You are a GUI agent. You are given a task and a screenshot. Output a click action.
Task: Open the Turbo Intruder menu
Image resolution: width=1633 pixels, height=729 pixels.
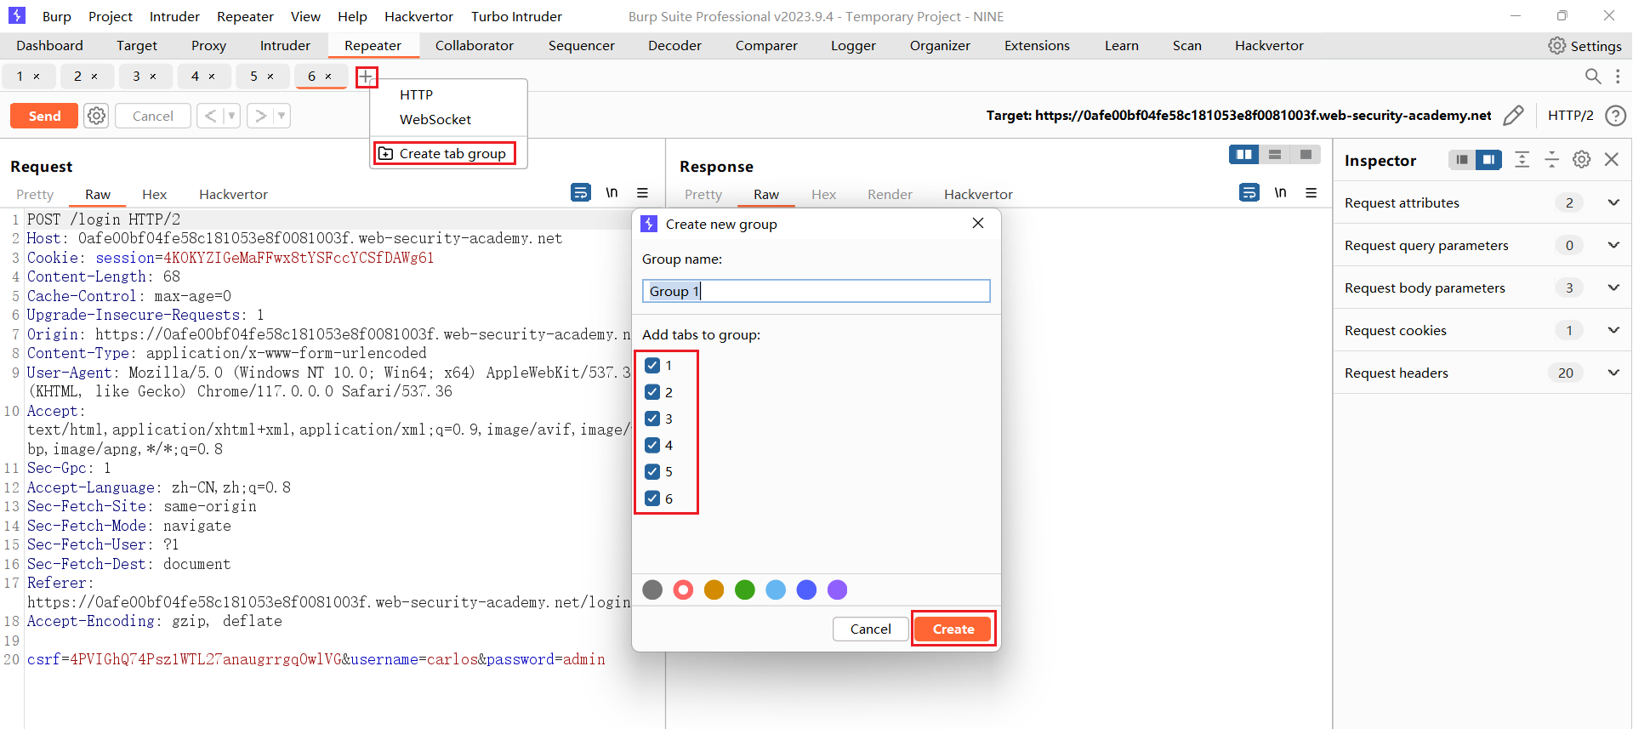[516, 16]
